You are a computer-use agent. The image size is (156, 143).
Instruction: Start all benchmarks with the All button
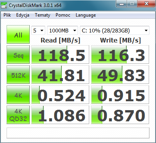coord(18,34)
